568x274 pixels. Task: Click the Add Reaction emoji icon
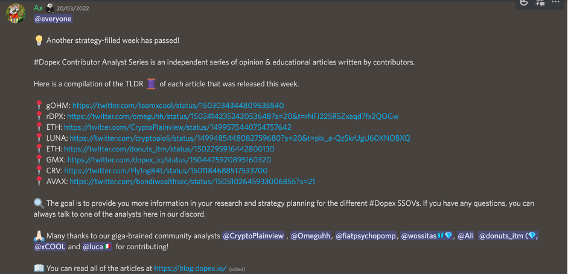[x=523, y=3]
